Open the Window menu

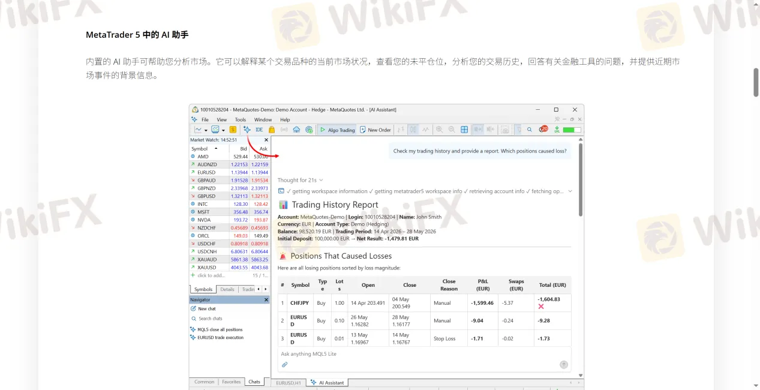[x=263, y=119]
